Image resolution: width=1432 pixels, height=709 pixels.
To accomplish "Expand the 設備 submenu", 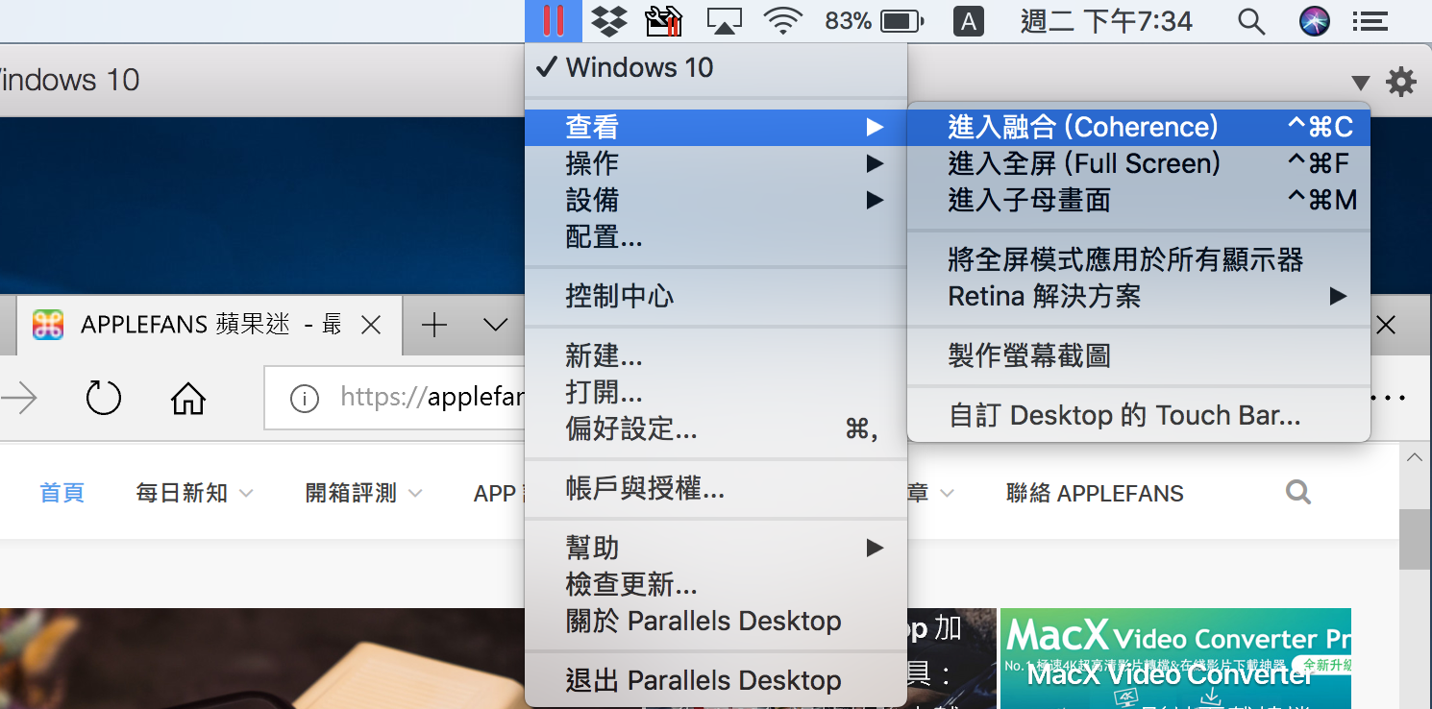I will 716,200.
